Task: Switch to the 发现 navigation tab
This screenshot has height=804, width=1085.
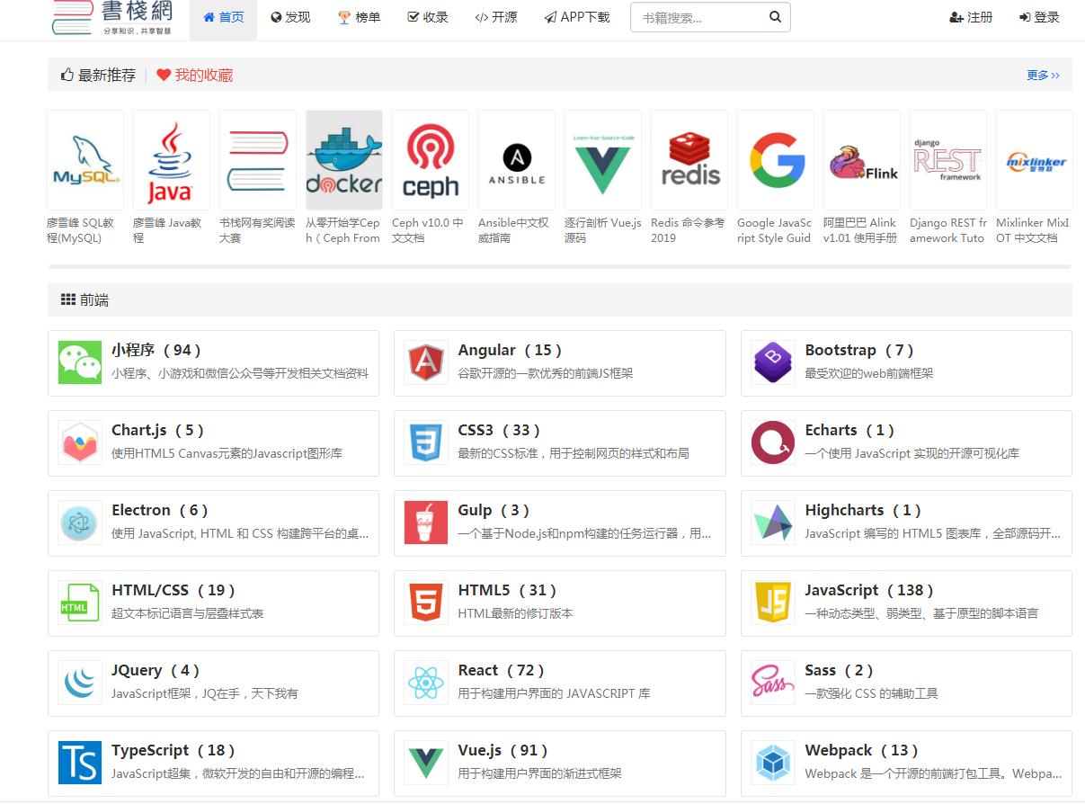Action: point(289,17)
